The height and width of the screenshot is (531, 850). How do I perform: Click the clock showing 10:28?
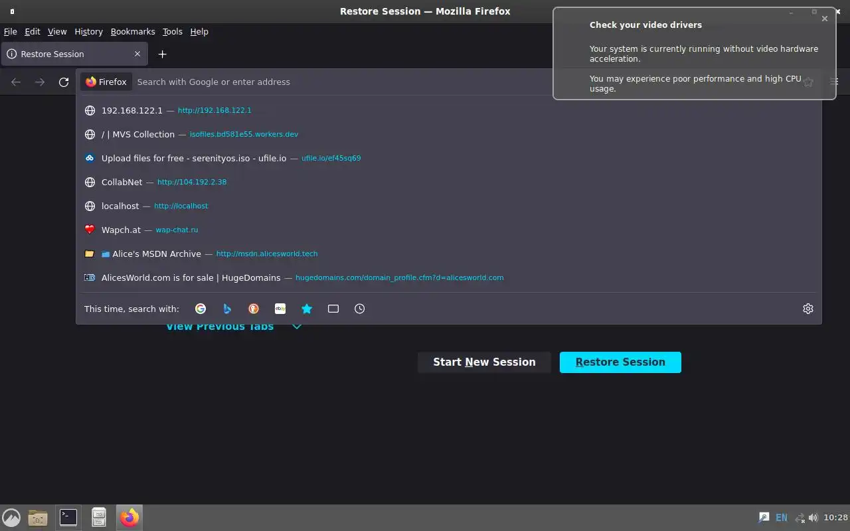835,518
